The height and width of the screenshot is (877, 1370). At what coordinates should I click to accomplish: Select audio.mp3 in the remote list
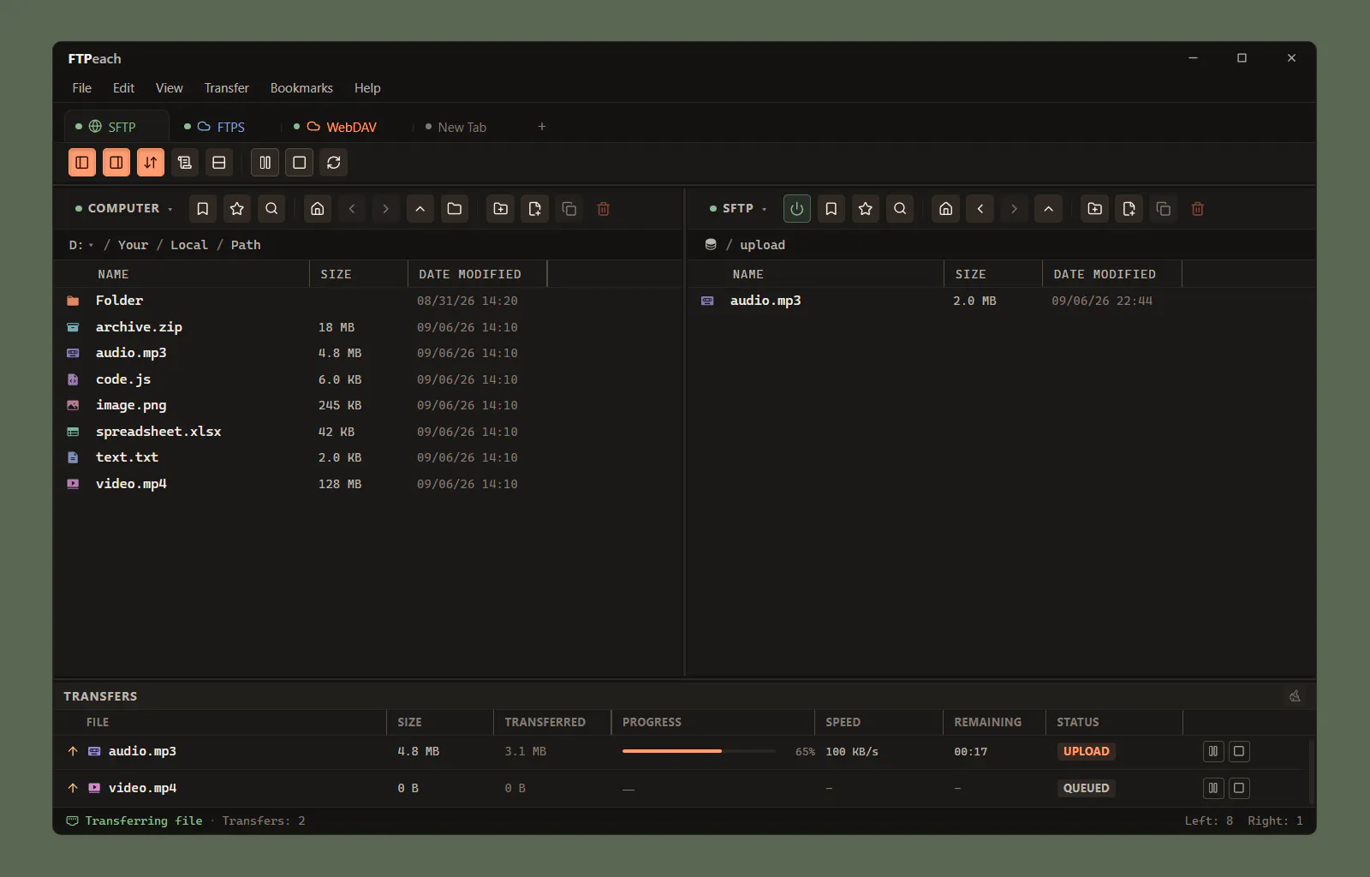point(1001,301)
